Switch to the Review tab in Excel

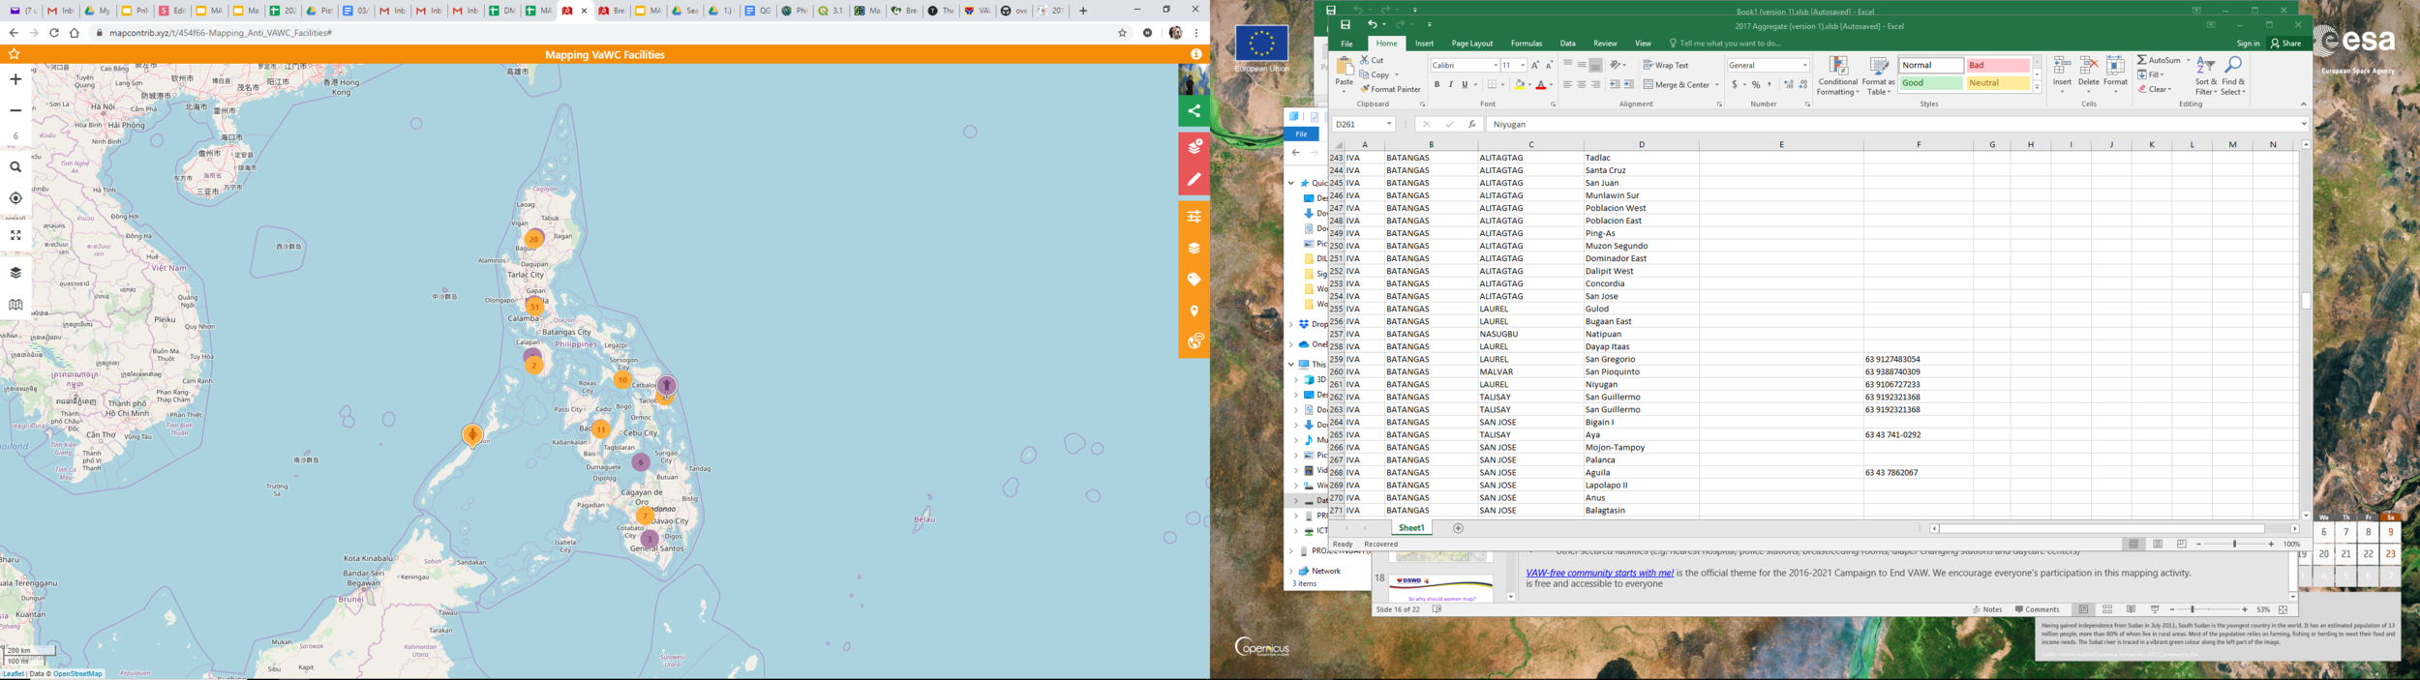click(1605, 44)
